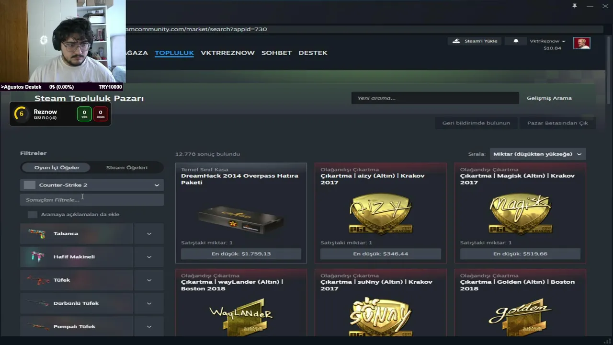Switch to Steam Öğeleri toggle
Image resolution: width=613 pixels, height=345 pixels.
[127, 168]
